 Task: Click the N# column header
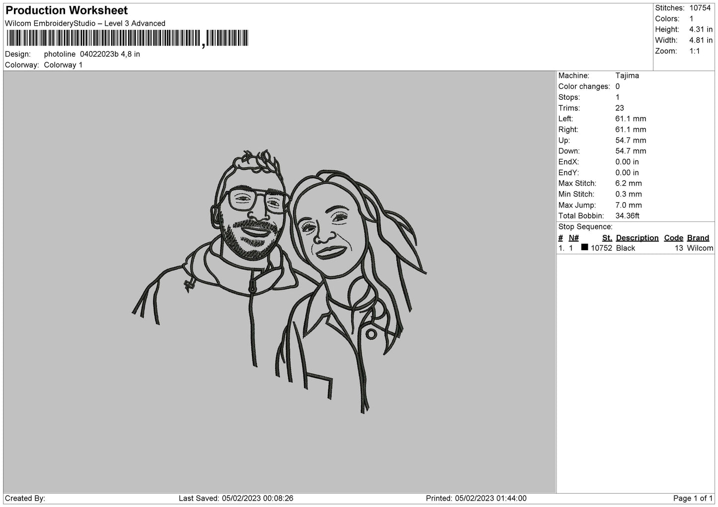coord(574,238)
